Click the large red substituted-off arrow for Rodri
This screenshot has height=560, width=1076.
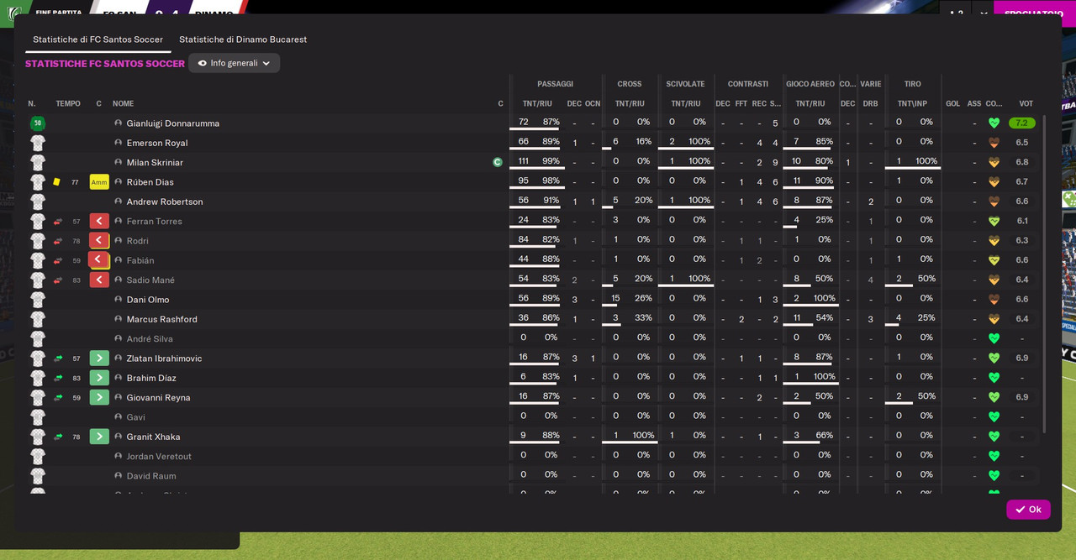(x=99, y=241)
